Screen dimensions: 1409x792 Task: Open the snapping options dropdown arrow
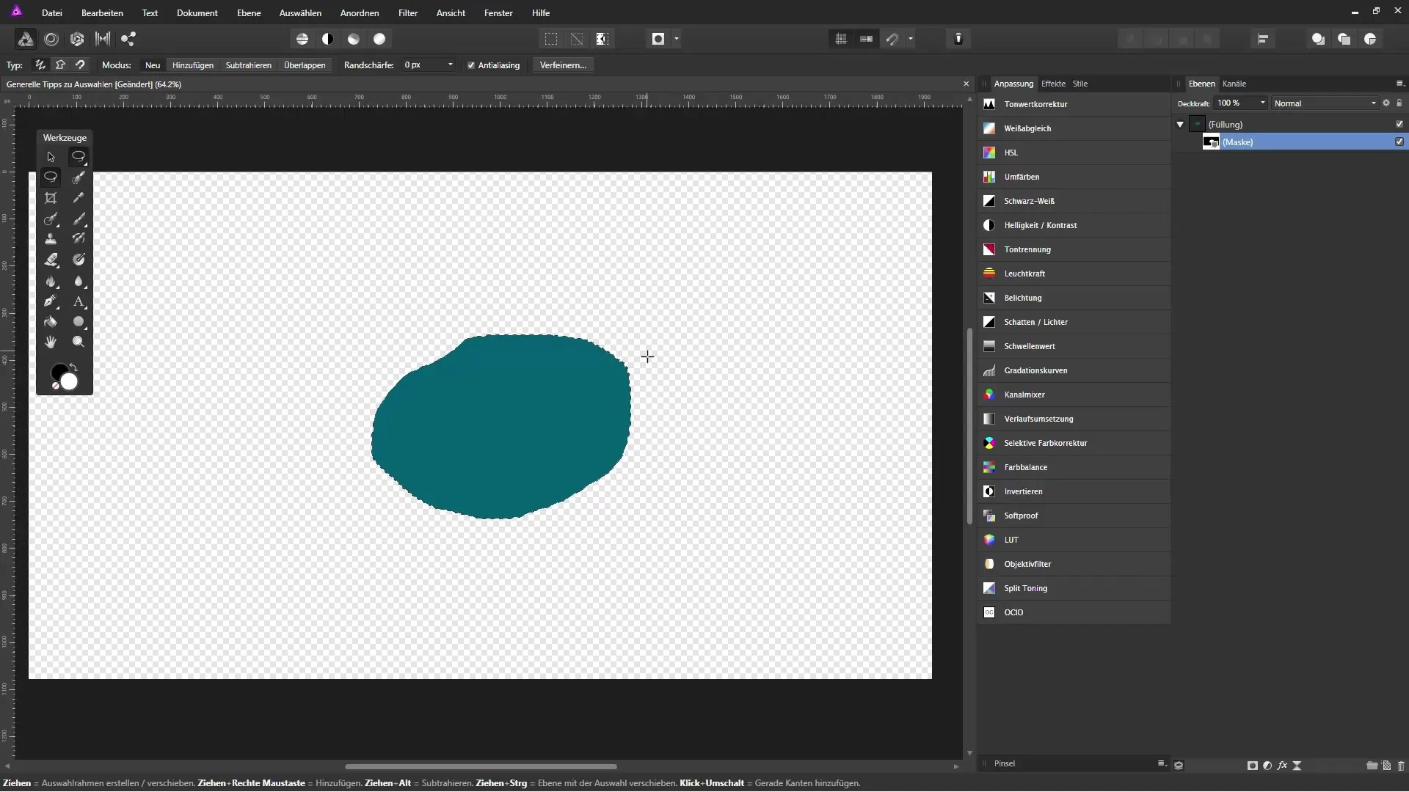tap(911, 39)
